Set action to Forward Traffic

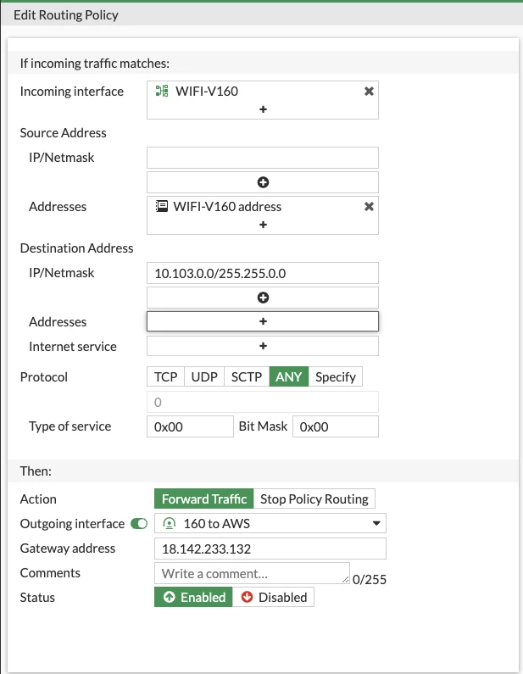click(204, 499)
